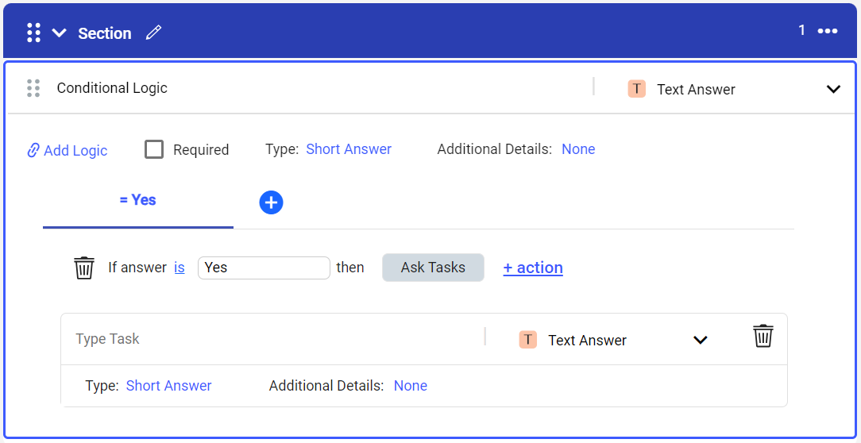Click the pencil icon to rename Section
Viewport: 861px width, 443px height.
[x=153, y=33]
